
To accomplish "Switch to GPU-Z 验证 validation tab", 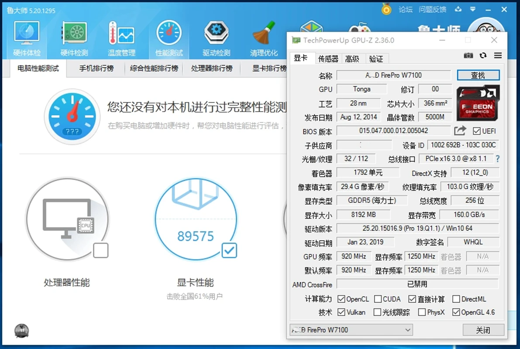I will click(x=376, y=59).
